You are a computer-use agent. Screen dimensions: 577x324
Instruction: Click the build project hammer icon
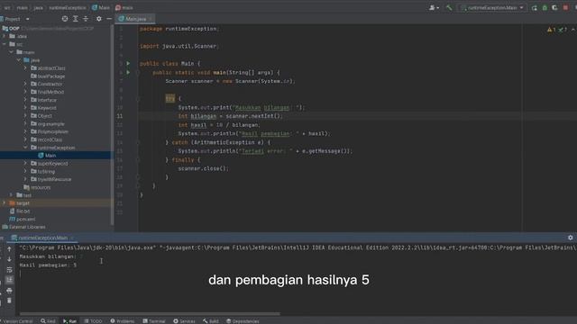[x=449, y=7]
